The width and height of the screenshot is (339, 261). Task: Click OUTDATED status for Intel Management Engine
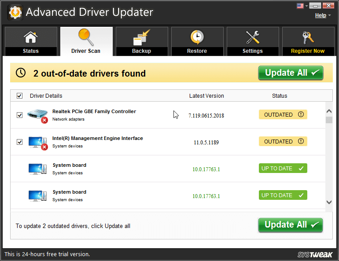(x=283, y=141)
